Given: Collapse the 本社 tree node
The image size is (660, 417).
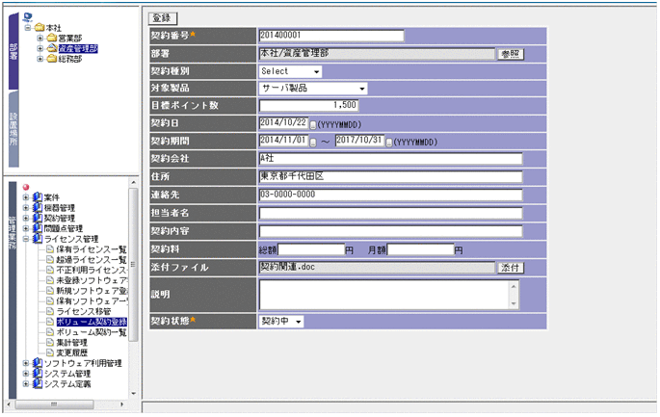Looking at the screenshot, I should [x=28, y=28].
